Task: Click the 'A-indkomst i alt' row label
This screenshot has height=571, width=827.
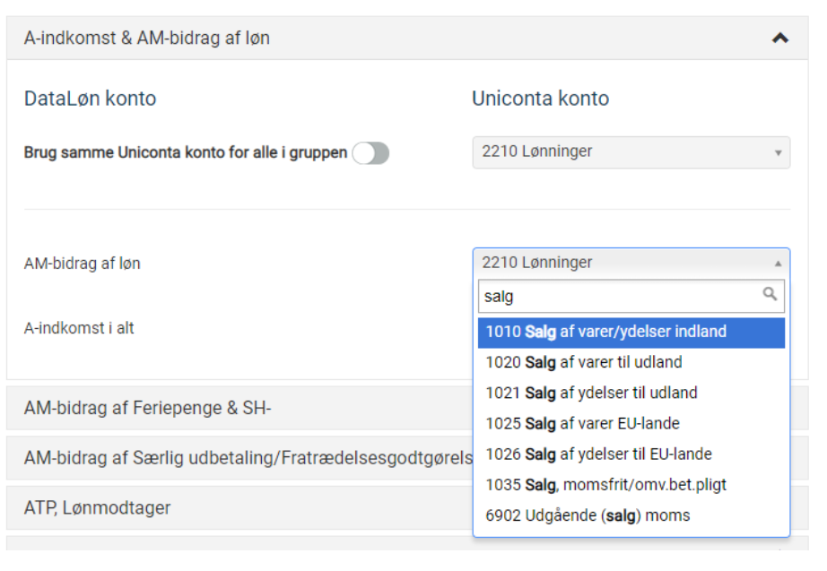Action: pyautogui.click(x=79, y=328)
